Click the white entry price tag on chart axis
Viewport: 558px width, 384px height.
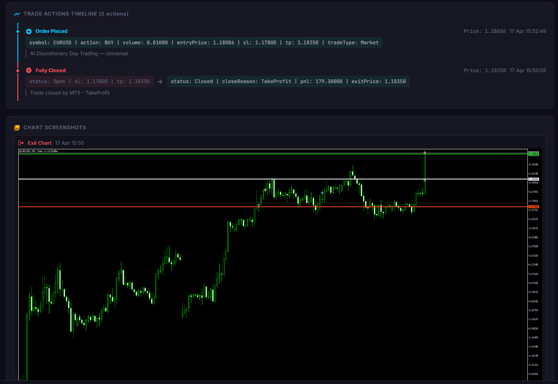pyautogui.click(x=534, y=179)
